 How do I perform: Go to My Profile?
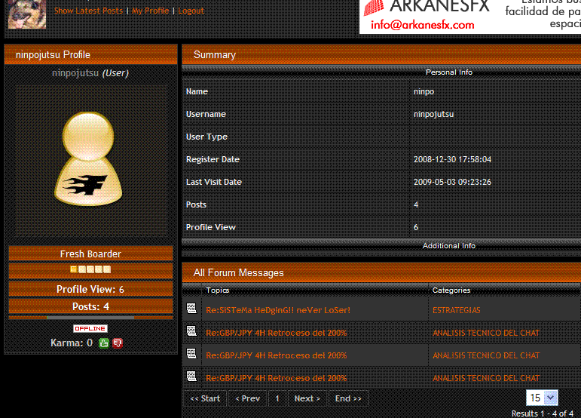pyautogui.click(x=150, y=11)
